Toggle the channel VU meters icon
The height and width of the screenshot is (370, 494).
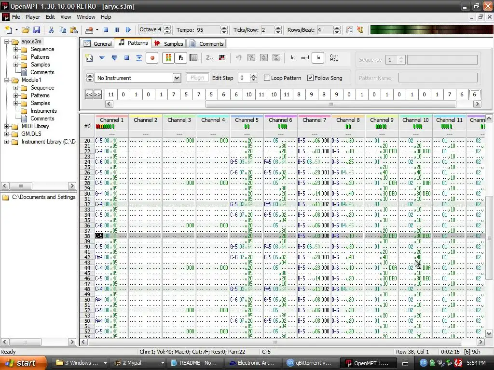pyautogui.click(x=168, y=58)
